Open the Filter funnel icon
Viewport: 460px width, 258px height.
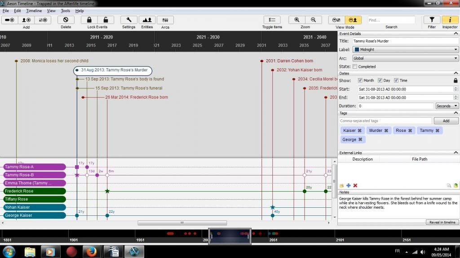(432, 20)
